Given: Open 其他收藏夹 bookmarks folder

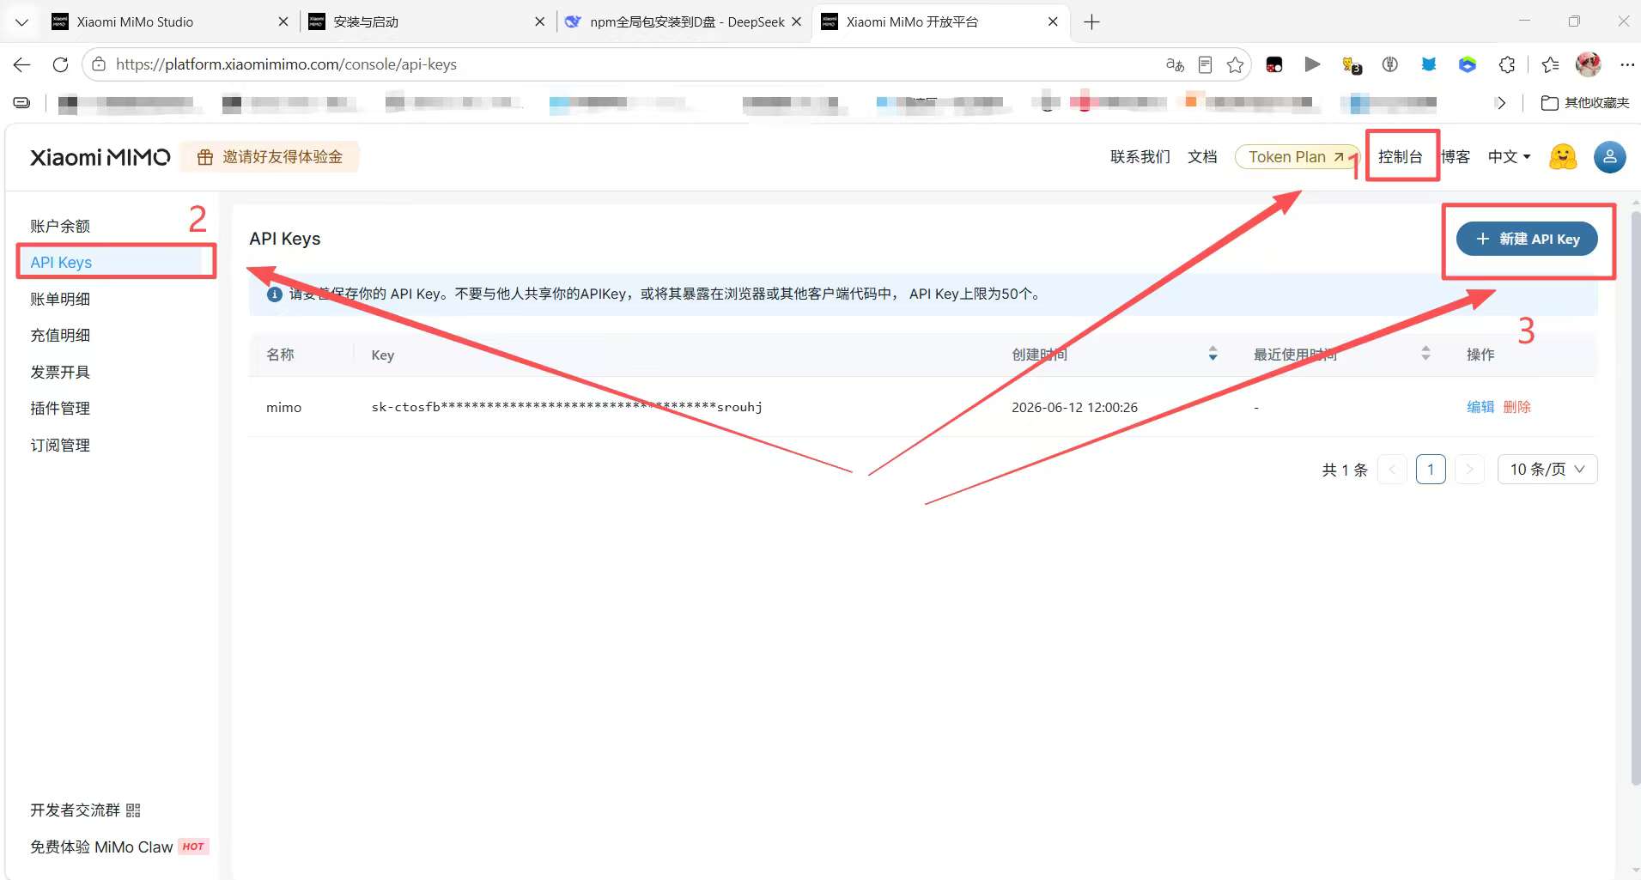Looking at the screenshot, I should (x=1585, y=103).
